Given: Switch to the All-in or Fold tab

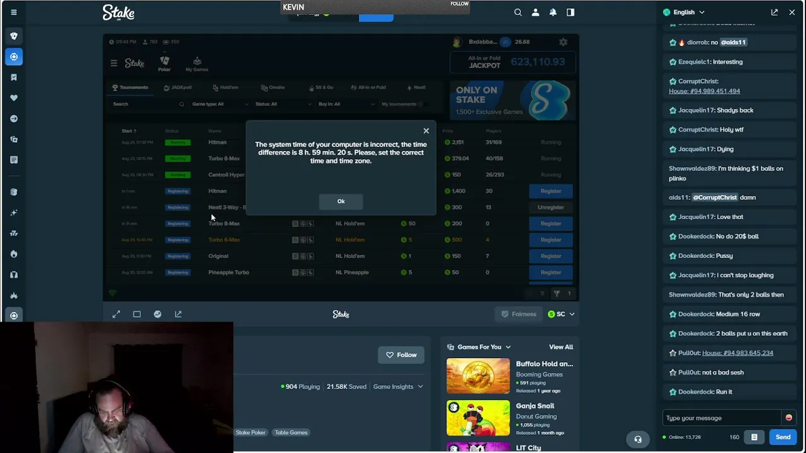Looking at the screenshot, I should point(368,87).
